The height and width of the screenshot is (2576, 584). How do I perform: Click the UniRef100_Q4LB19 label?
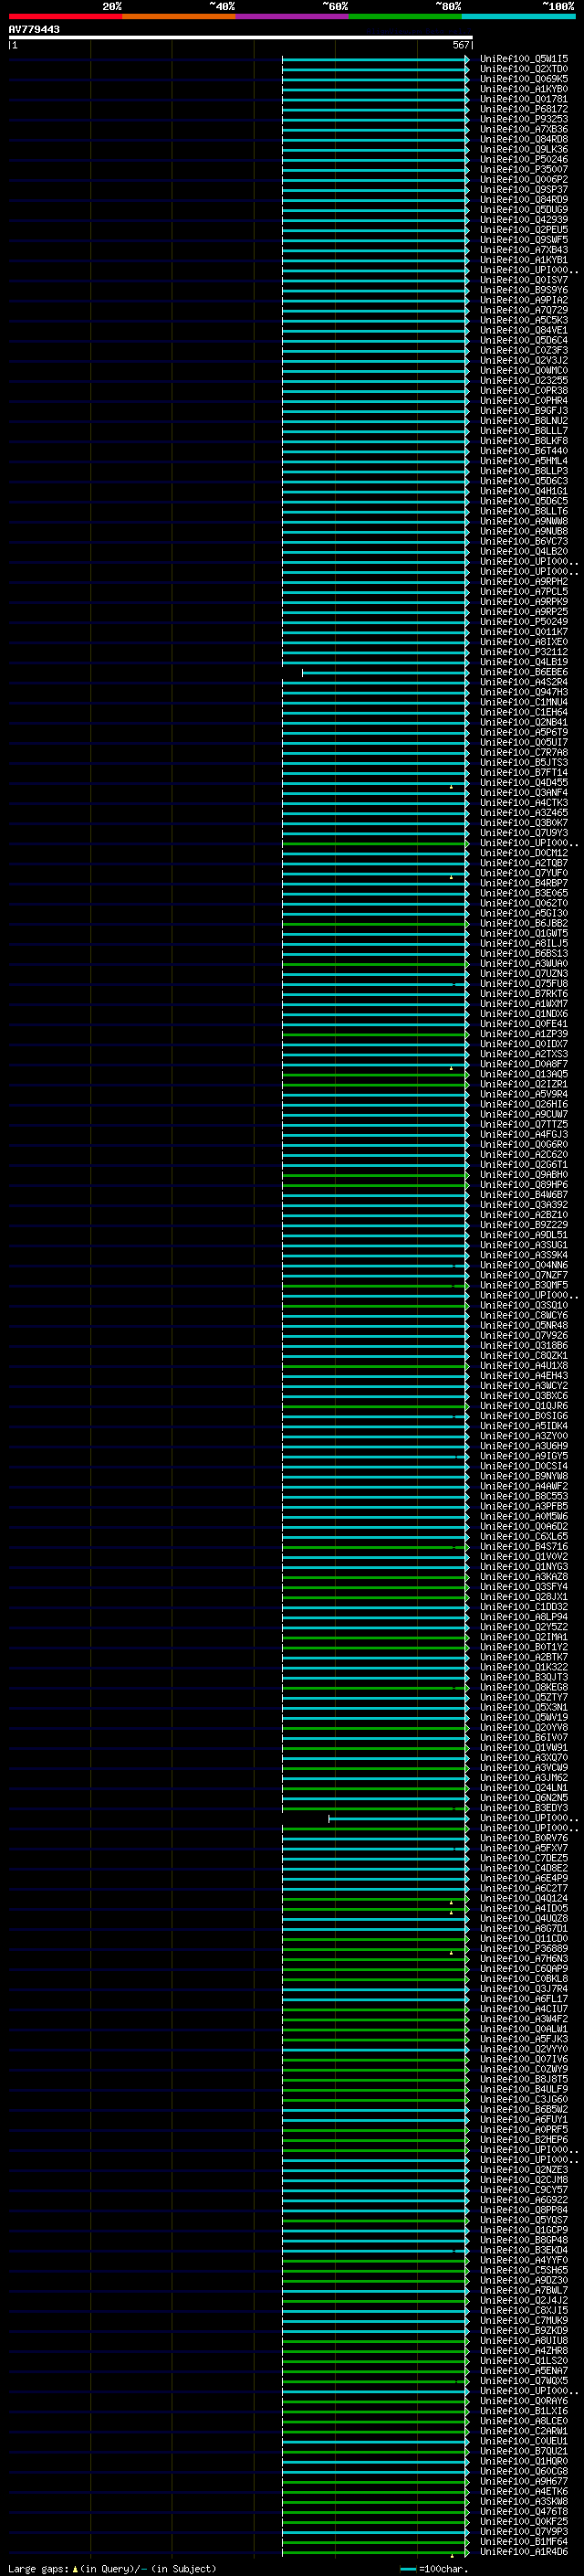coord(524,662)
